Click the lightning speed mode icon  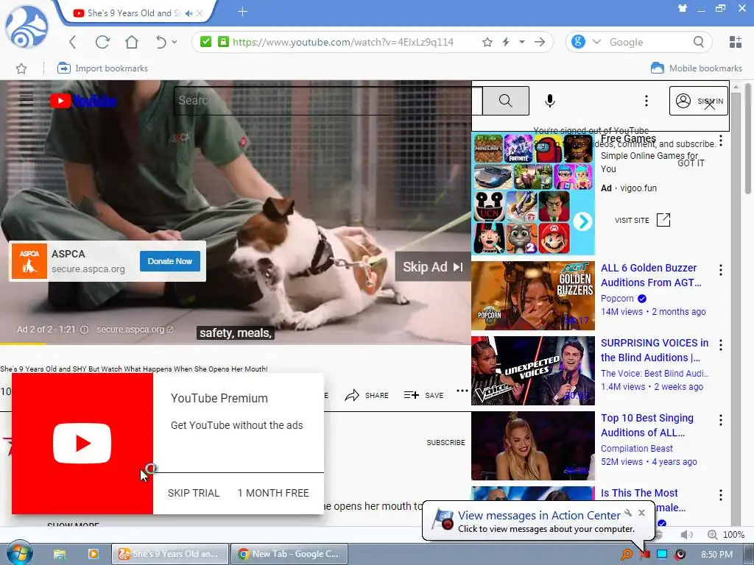pyautogui.click(x=506, y=42)
